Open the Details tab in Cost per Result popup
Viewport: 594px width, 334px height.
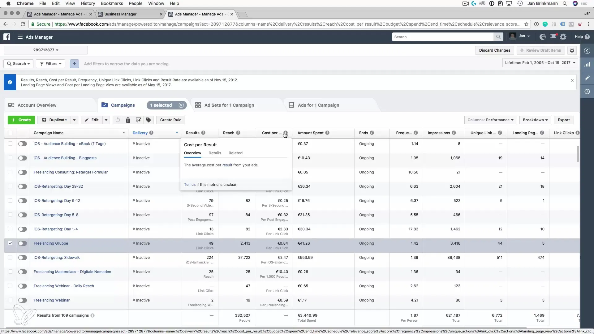[215, 153]
